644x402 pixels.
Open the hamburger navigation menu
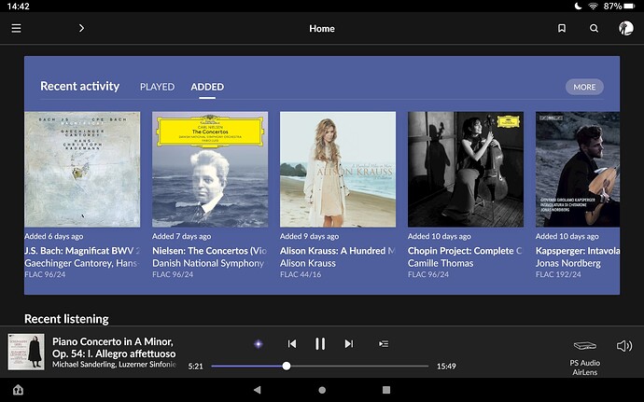click(16, 28)
